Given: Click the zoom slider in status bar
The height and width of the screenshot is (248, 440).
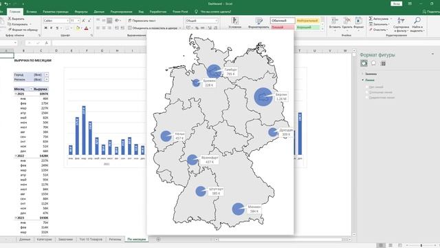Looking at the screenshot, I should pos(421,245).
